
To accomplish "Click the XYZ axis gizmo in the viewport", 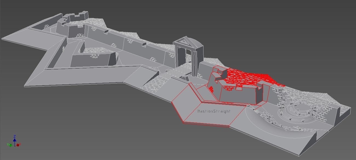I will click(14, 141).
